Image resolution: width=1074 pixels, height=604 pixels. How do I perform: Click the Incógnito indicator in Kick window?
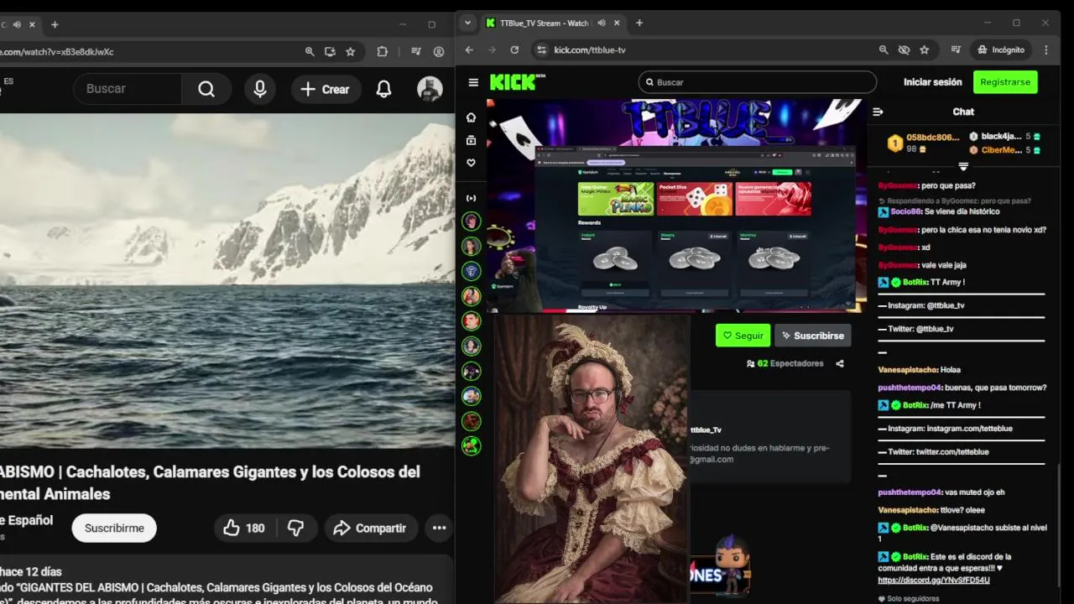pyautogui.click(x=1000, y=49)
